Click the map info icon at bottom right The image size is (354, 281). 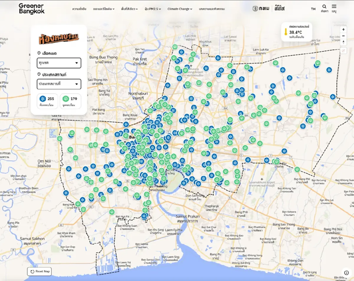tap(346, 273)
